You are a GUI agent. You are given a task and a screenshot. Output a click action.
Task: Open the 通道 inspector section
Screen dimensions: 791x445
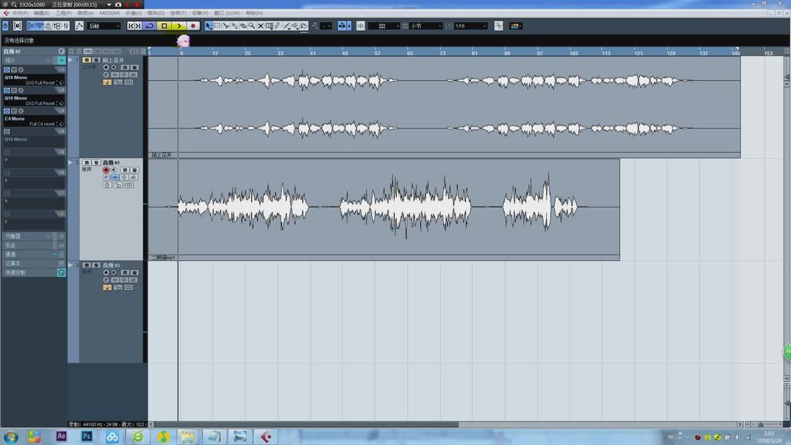click(33, 254)
